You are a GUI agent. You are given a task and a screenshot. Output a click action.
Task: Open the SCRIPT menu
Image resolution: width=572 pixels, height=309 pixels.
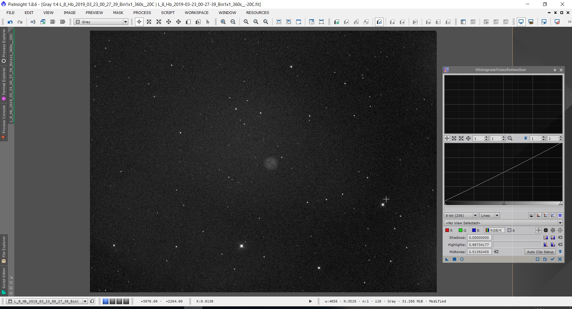pos(168,12)
